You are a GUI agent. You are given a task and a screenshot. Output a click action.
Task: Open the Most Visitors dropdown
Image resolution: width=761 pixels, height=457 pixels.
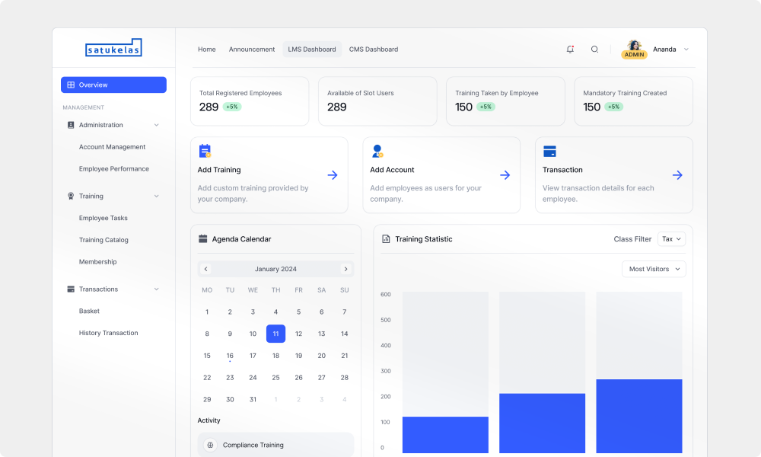[x=654, y=269]
